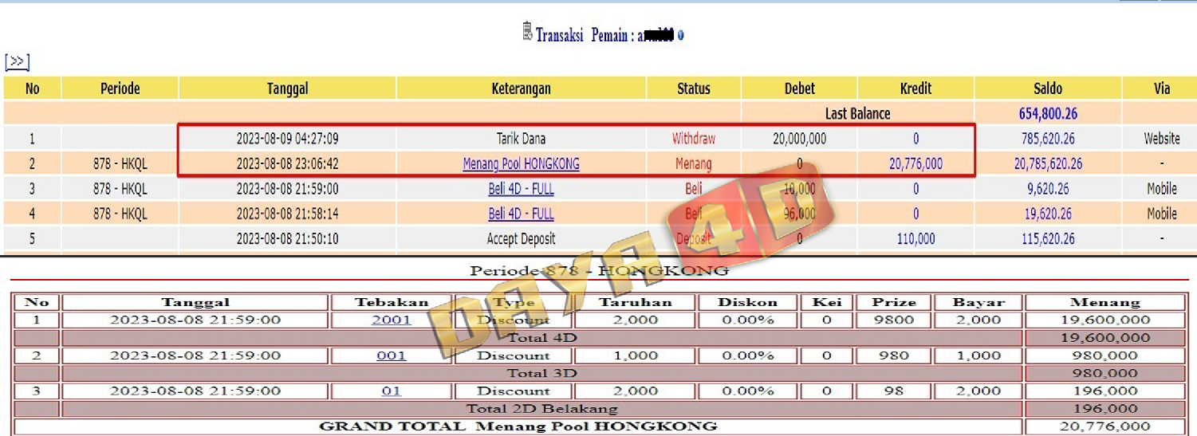The image size is (1197, 436).
Task: Click the Taruhan header in the lower table
Action: [x=635, y=303]
